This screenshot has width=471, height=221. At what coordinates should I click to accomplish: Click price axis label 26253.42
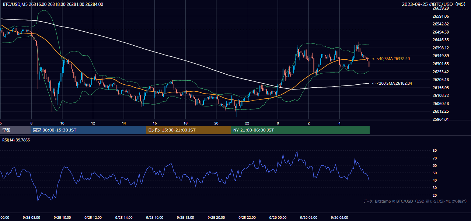point(440,72)
